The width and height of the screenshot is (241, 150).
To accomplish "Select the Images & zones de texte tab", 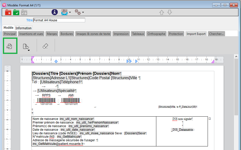I will pyautogui.click(x=93, y=34).
